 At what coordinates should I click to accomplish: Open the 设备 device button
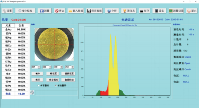[159, 11]
